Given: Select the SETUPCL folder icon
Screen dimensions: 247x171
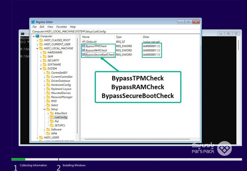Looking at the screenshot, I should pyautogui.click(x=52, y=126).
